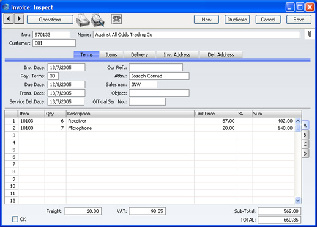
Task: Select item code 10108 cell
Action: tap(32, 128)
